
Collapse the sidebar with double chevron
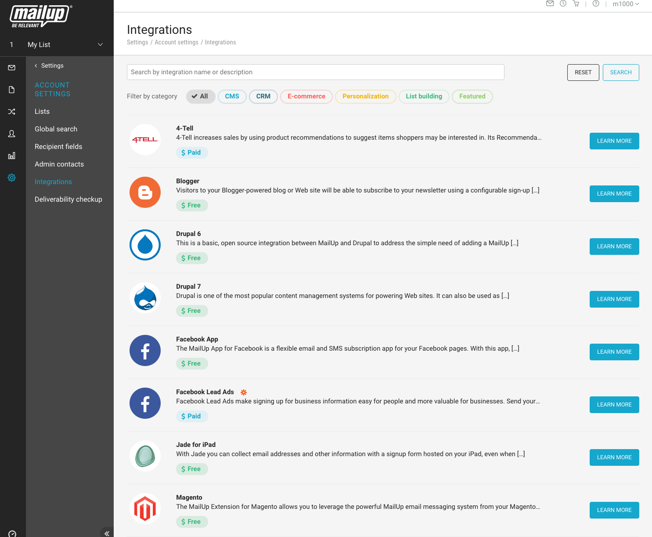coord(107,533)
